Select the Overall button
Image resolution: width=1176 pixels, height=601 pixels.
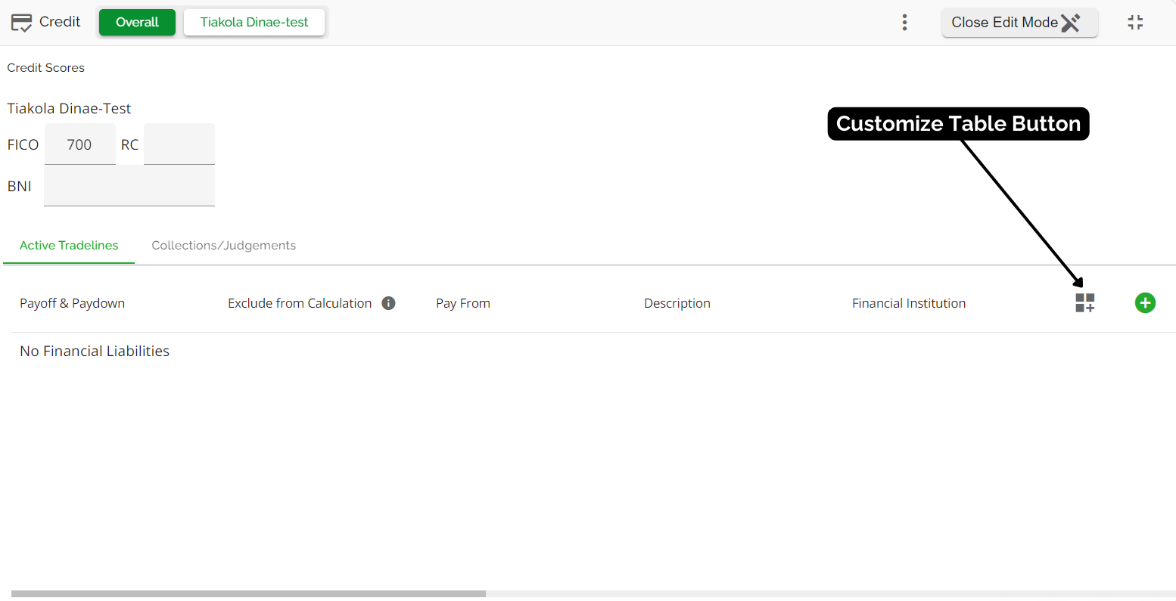coord(137,23)
